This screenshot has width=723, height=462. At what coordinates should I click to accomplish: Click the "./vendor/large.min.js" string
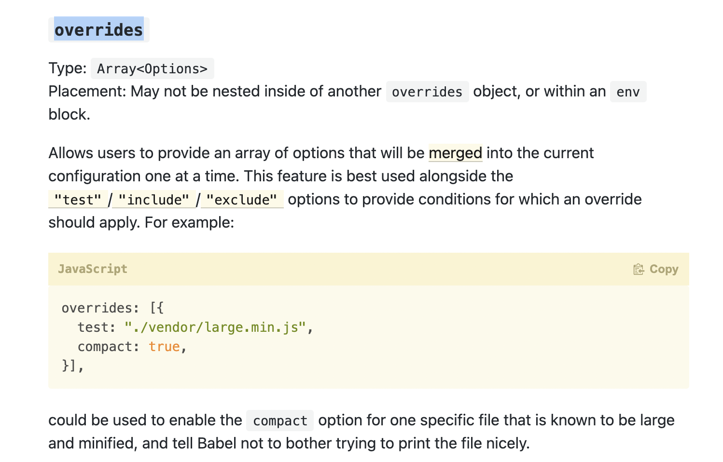click(215, 327)
